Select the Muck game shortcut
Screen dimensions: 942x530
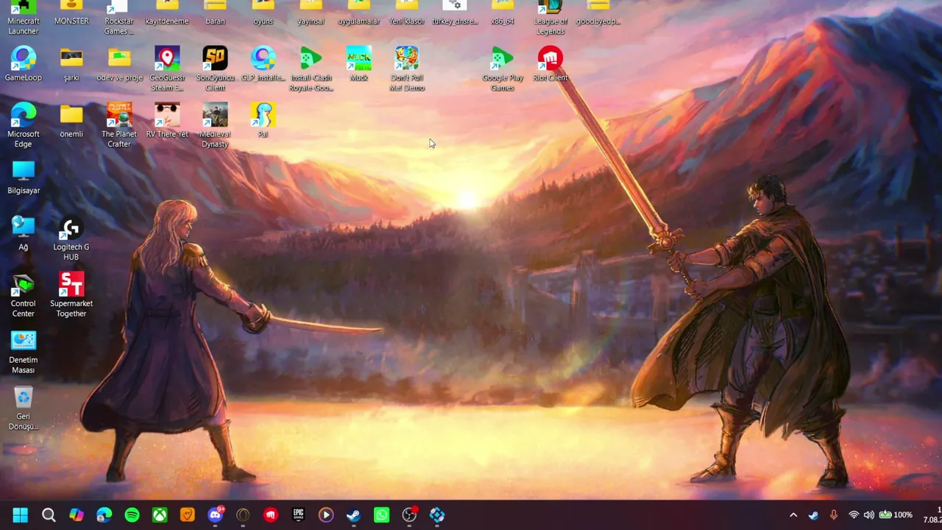358,63
